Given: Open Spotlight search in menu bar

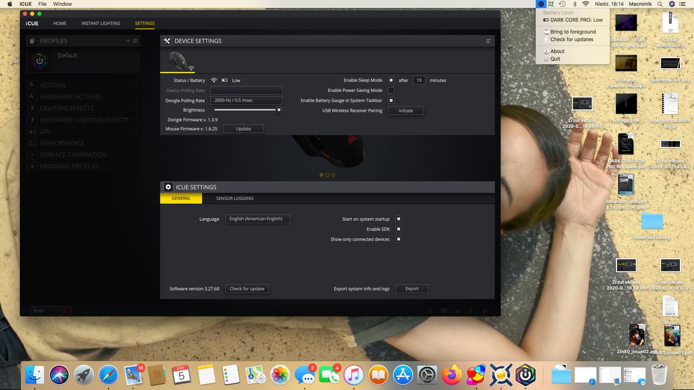Looking at the screenshot, I should point(660,4).
